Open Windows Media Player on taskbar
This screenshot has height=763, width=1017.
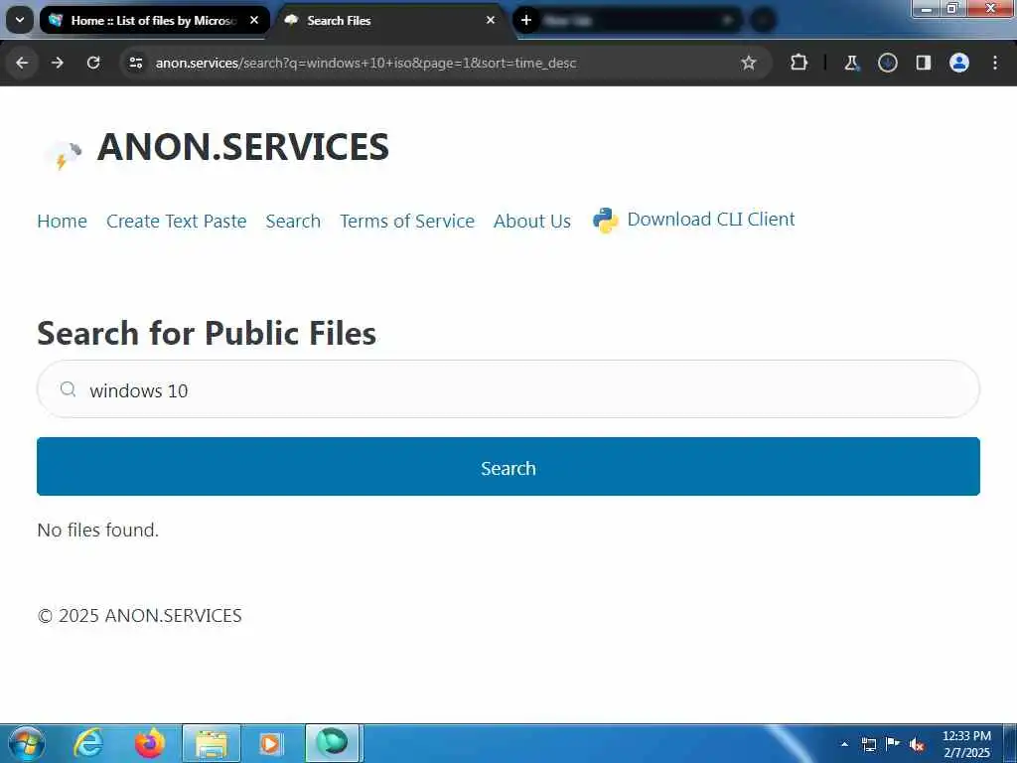pyautogui.click(x=270, y=743)
